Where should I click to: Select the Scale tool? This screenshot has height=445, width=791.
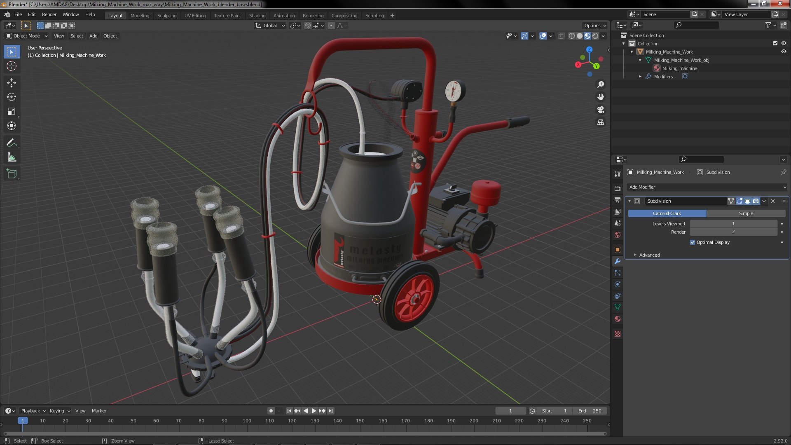point(12,112)
